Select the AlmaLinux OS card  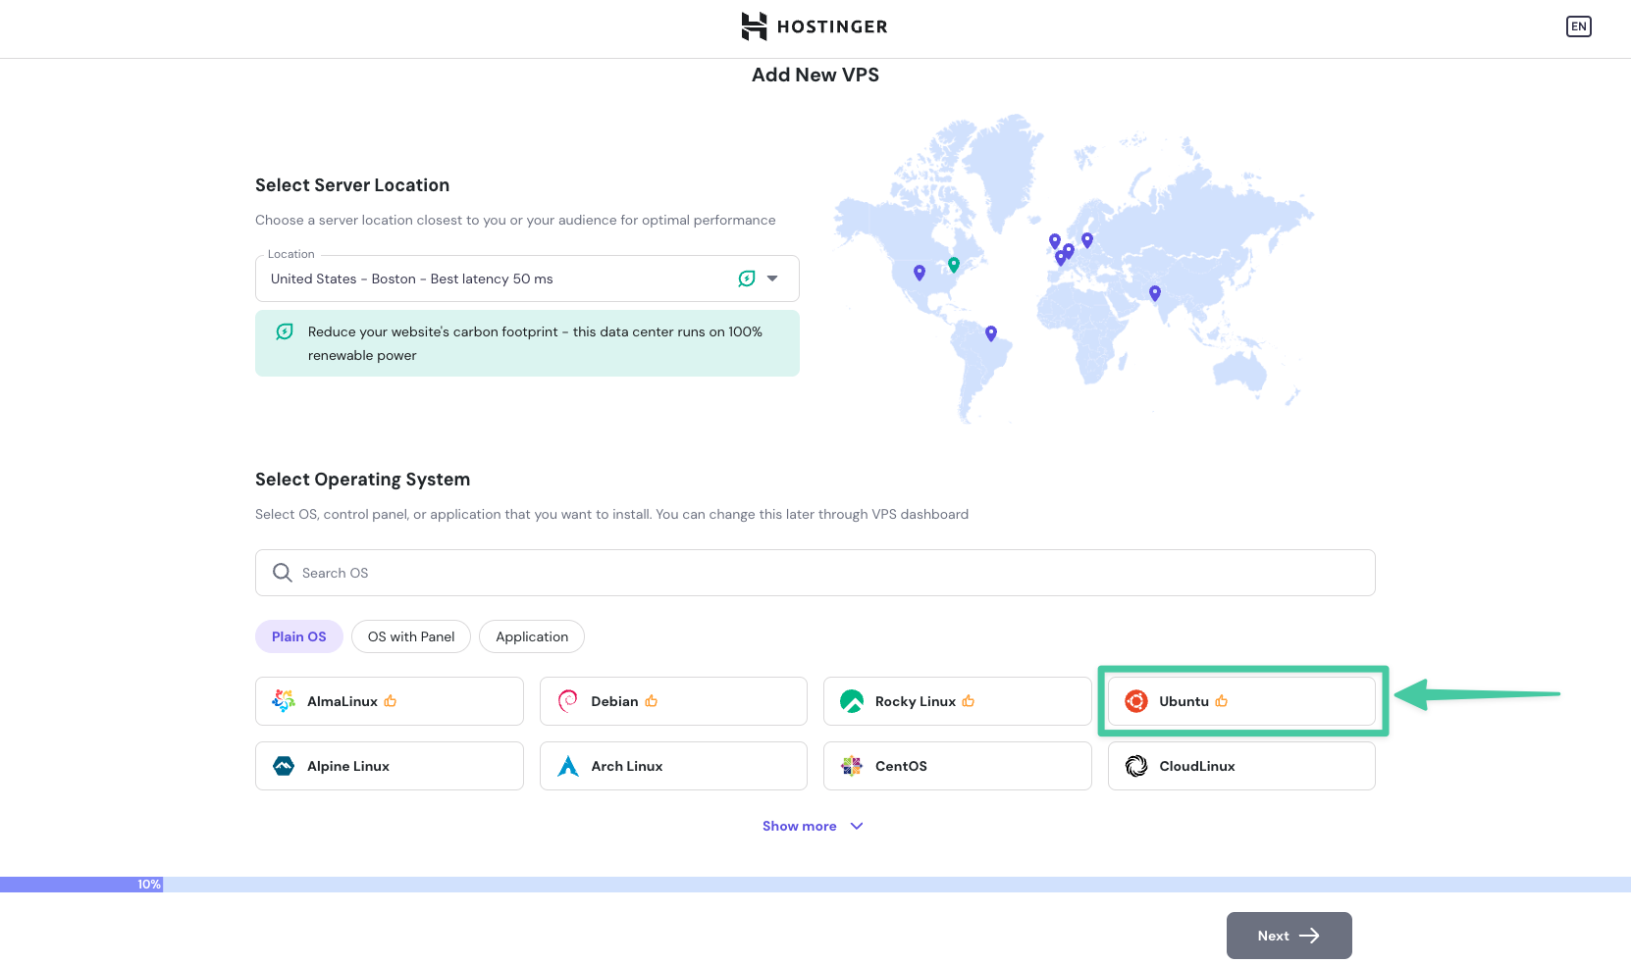[x=390, y=701]
